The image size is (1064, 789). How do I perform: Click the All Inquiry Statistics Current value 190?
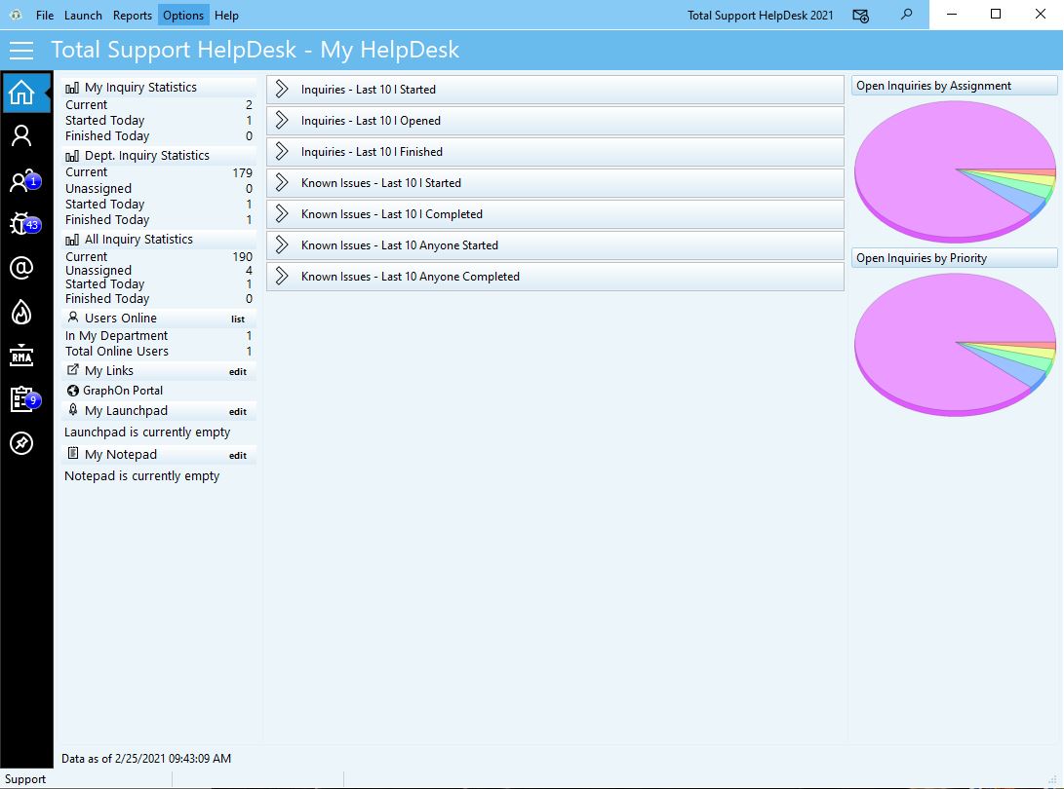242,257
